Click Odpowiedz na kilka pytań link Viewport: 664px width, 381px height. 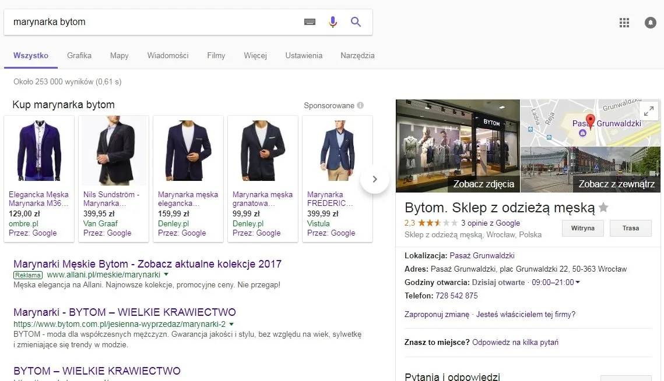click(x=515, y=342)
